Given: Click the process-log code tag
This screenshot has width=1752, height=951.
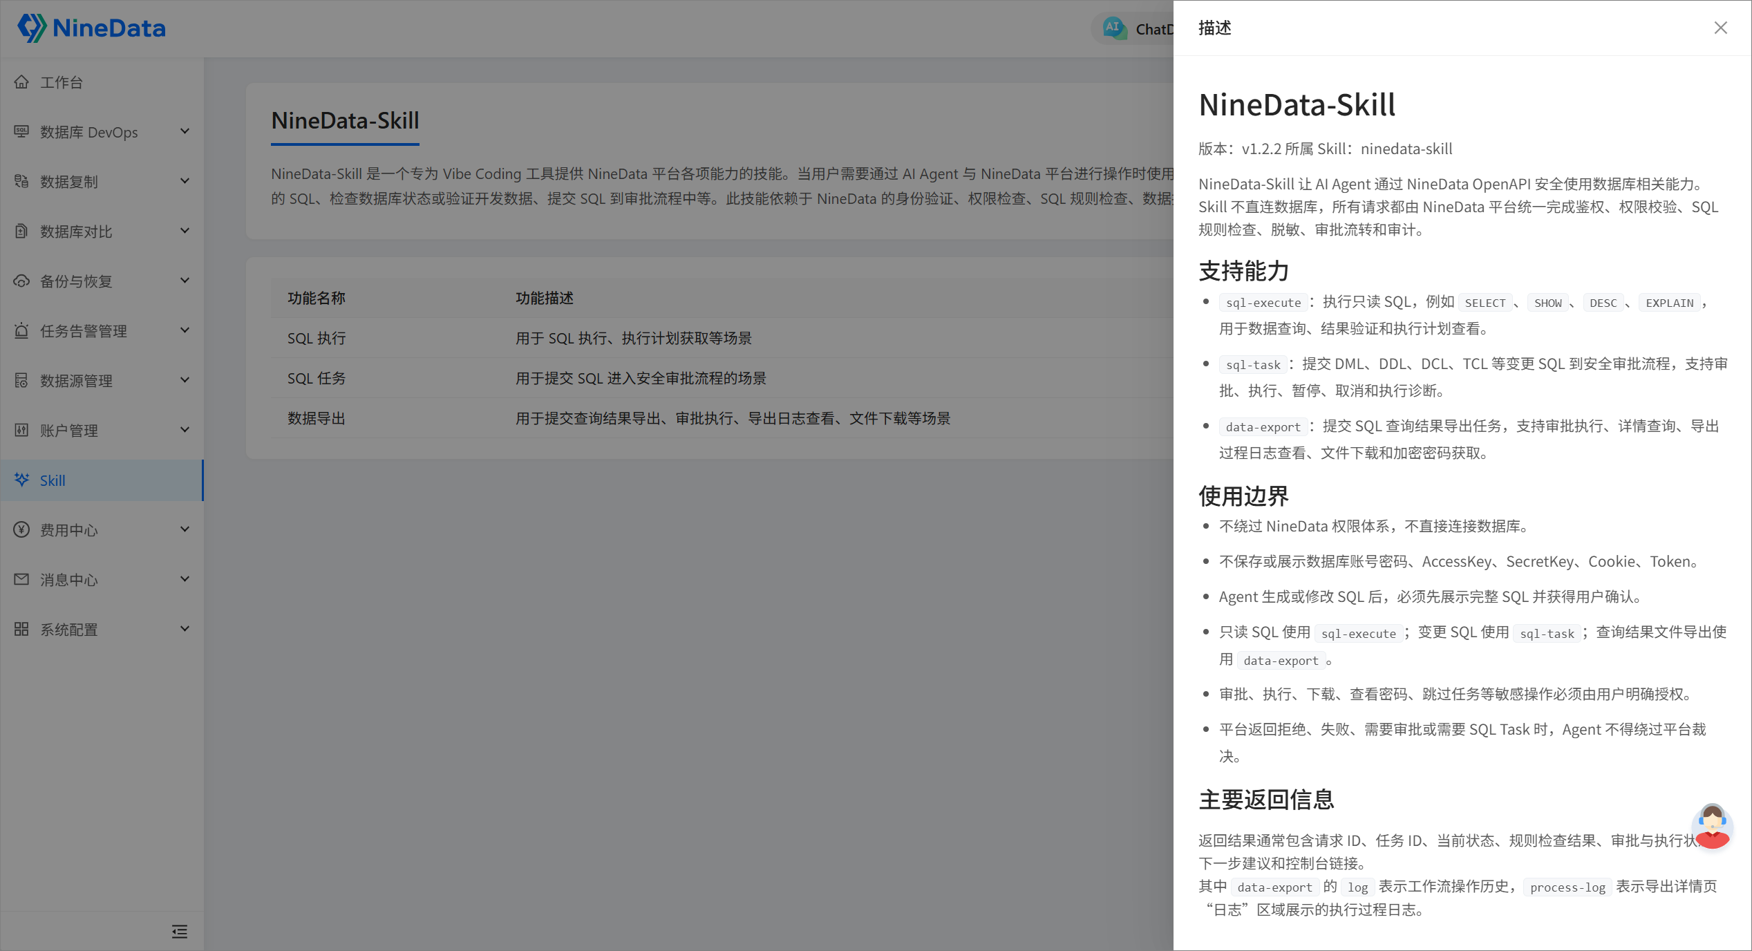Looking at the screenshot, I should click(1567, 887).
